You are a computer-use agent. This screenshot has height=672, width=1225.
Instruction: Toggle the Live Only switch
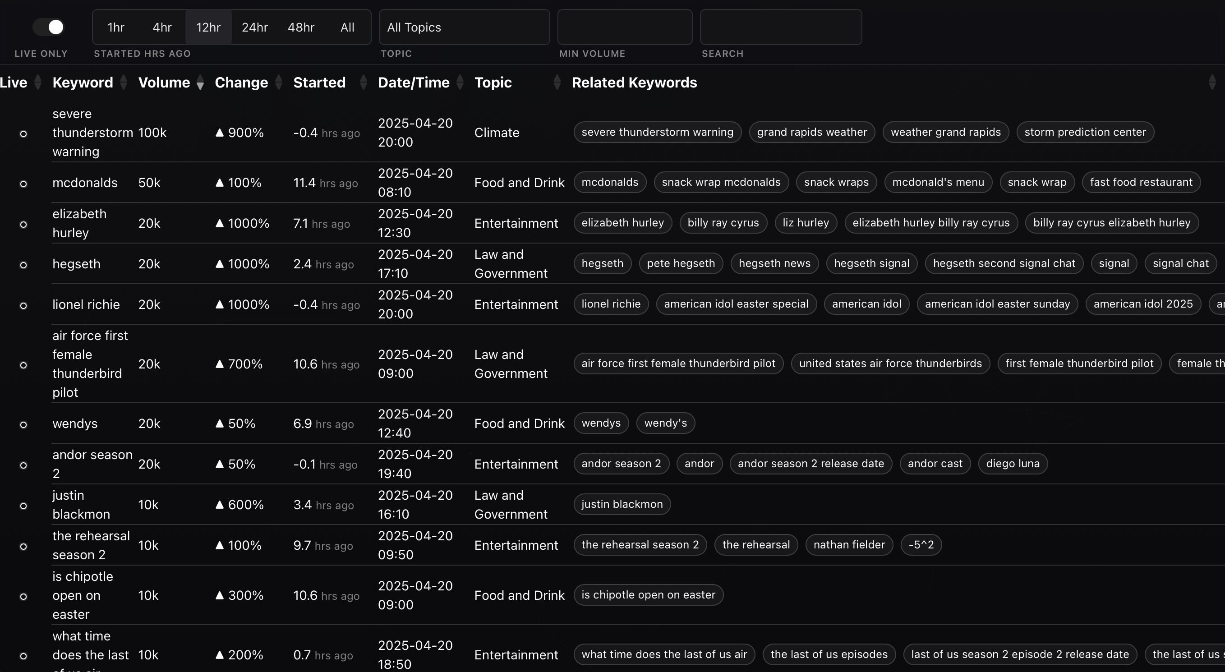(x=48, y=27)
